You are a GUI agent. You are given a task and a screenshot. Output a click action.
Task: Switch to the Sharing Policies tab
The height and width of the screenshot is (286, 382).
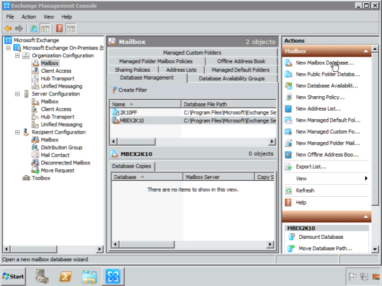point(132,70)
